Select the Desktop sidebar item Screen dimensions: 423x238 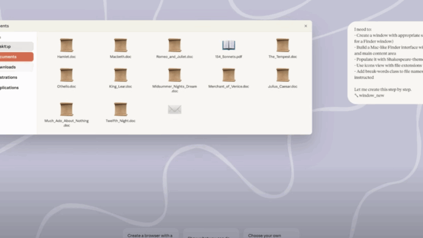[16, 46]
